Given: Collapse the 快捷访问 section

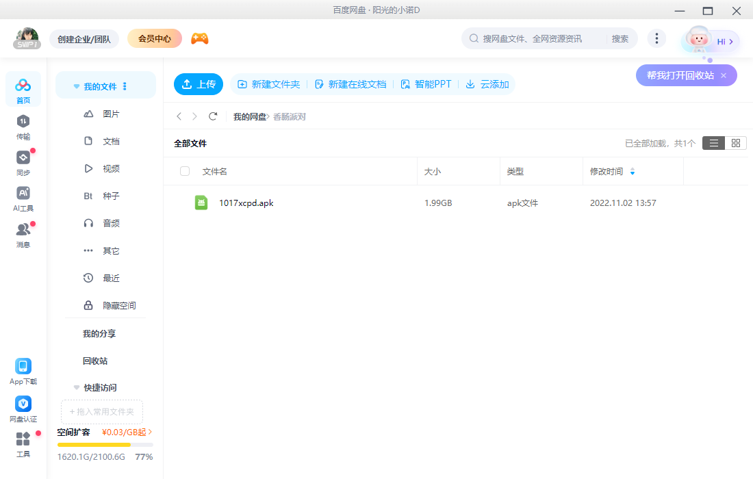Looking at the screenshot, I should point(76,387).
